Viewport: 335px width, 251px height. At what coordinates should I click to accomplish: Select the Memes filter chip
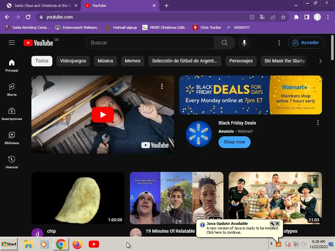(x=133, y=61)
